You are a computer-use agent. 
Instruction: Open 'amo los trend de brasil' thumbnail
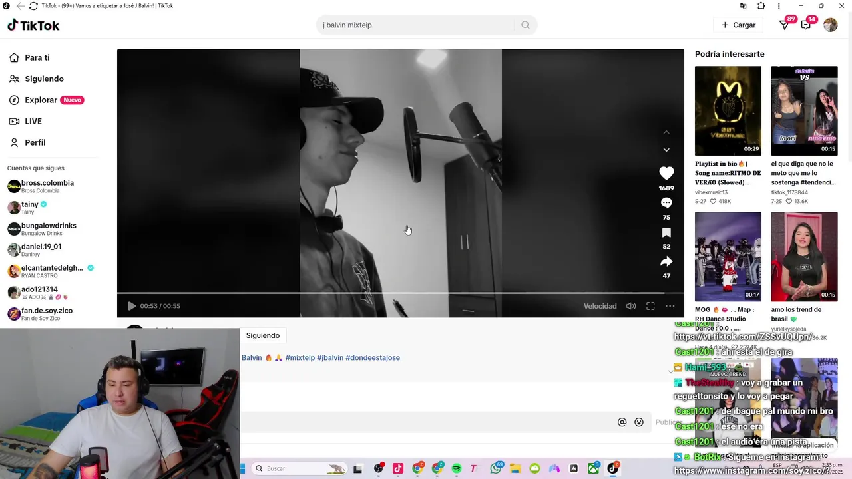804,257
